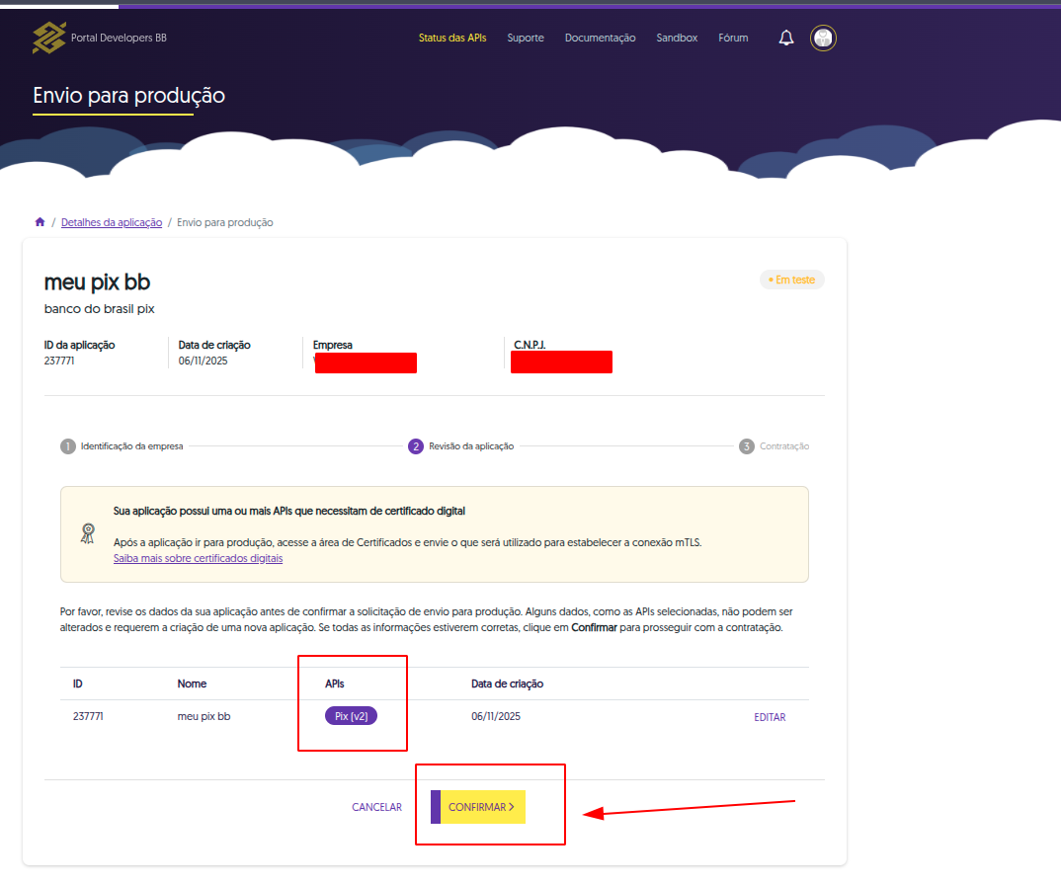Click the Banco do Brasil logo icon
Screen dimensions: 1061x885
[x=48, y=38]
